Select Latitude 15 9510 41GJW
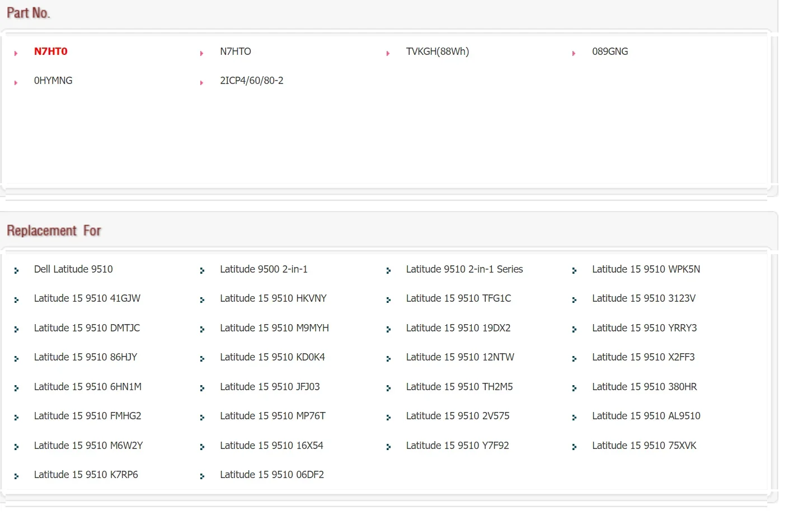 coord(87,298)
